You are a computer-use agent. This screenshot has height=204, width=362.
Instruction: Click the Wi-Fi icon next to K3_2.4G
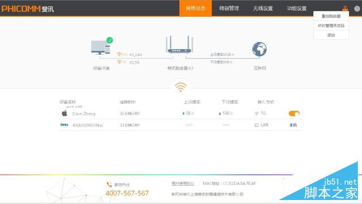(119, 54)
